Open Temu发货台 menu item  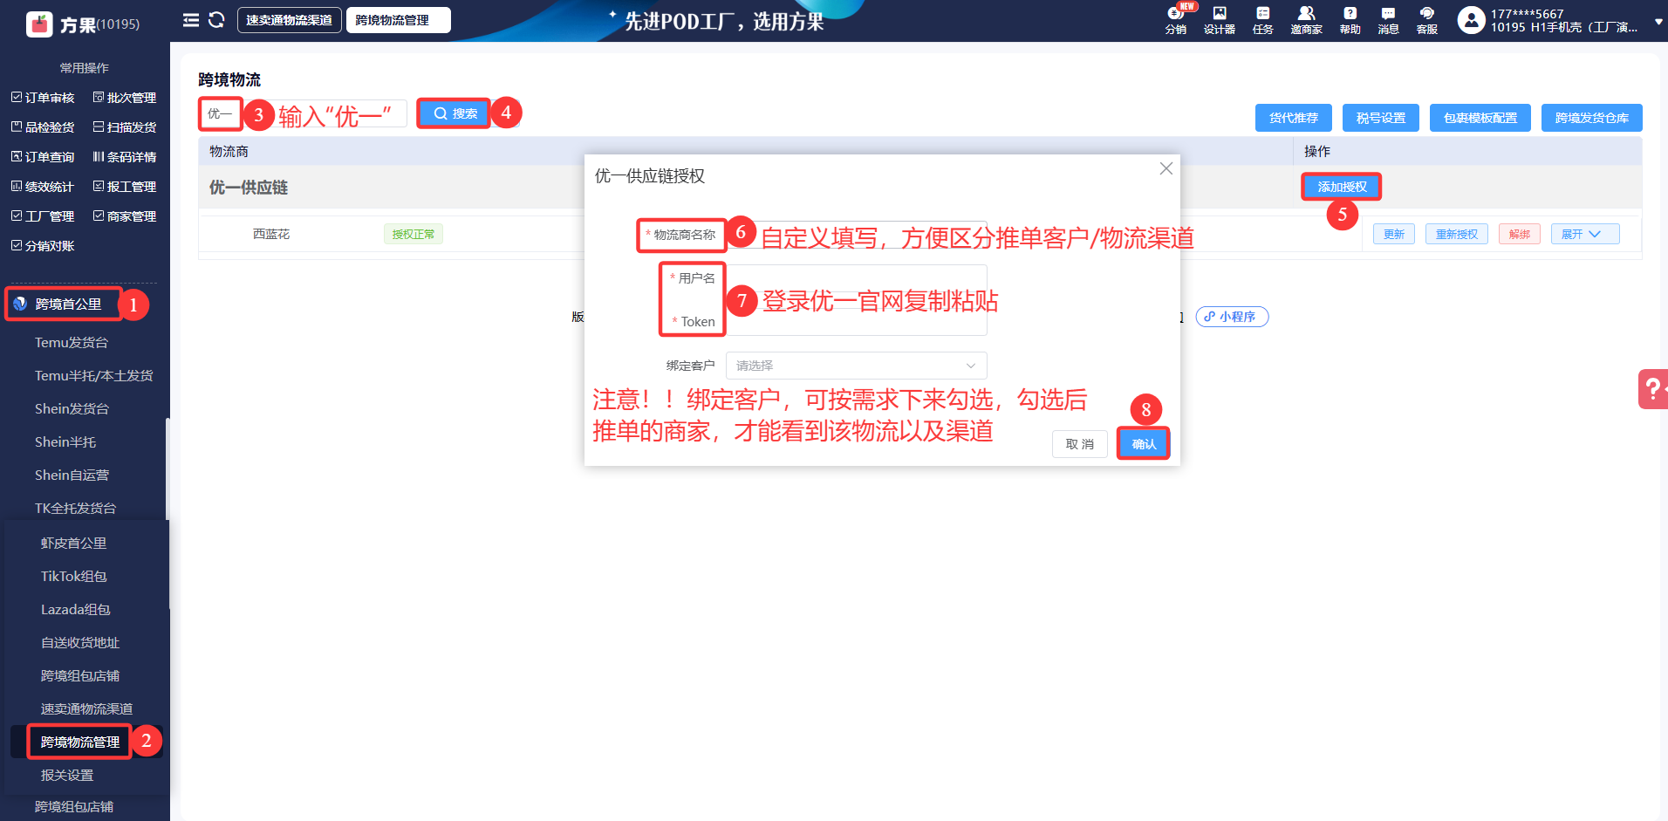72,343
